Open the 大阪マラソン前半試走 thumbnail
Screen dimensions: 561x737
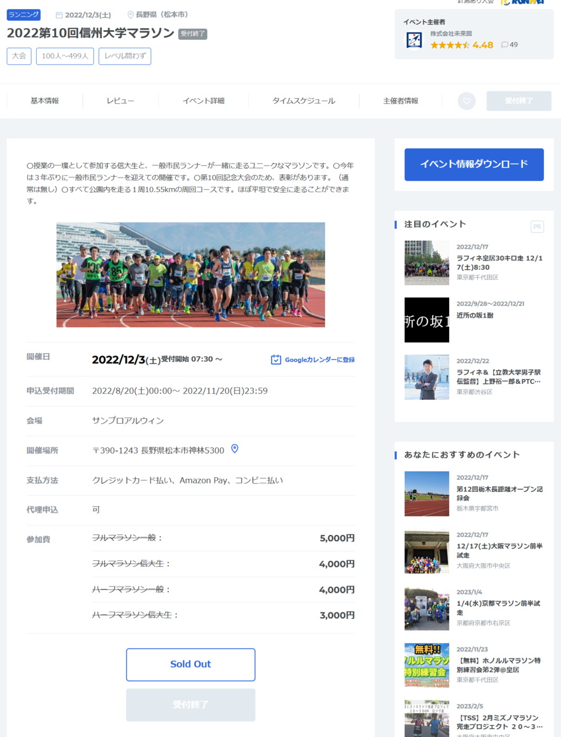click(x=426, y=552)
